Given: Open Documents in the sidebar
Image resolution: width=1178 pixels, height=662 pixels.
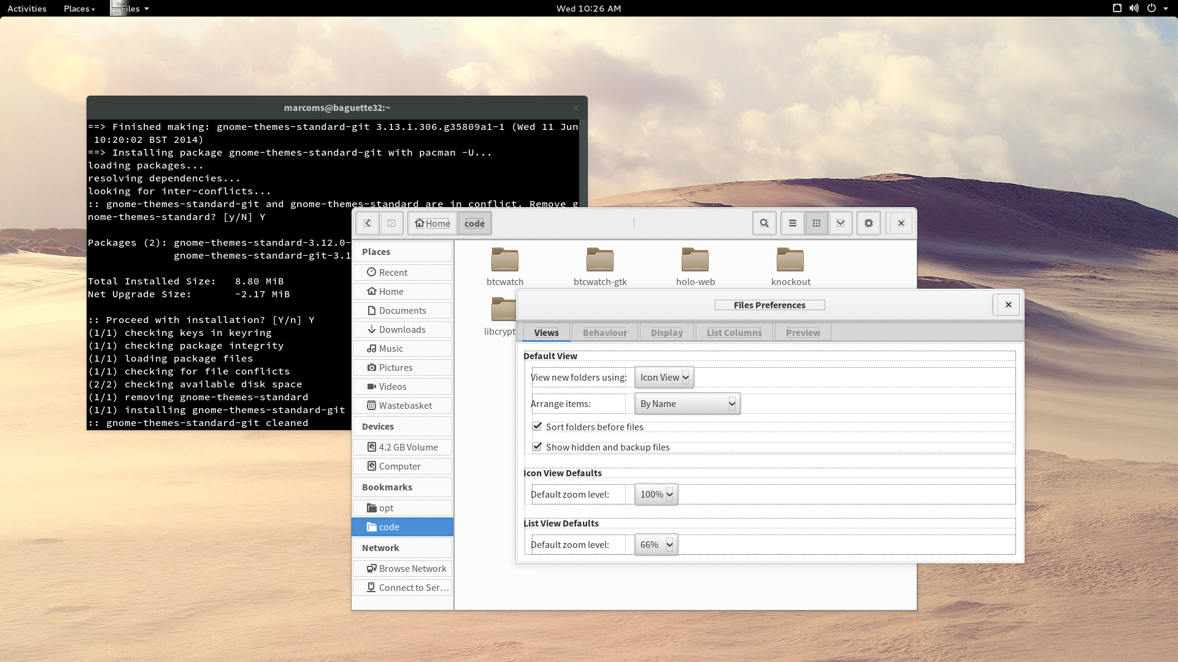Looking at the screenshot, I should 402,310.
